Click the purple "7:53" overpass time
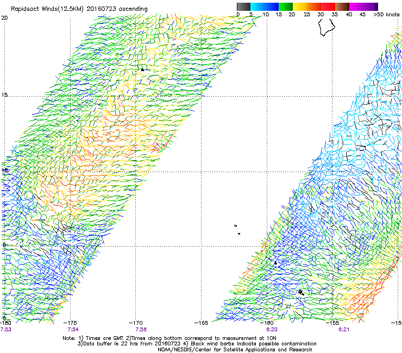 pyautogui.click(x=5, y=330)
